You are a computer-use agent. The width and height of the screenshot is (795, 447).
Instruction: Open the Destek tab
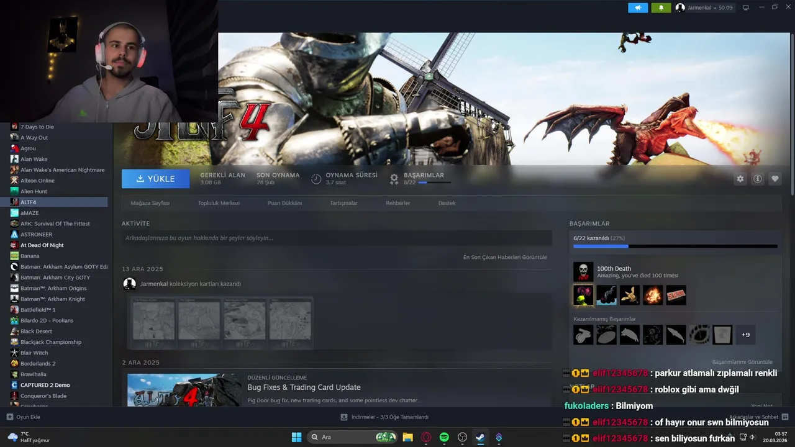click(447, 203)
